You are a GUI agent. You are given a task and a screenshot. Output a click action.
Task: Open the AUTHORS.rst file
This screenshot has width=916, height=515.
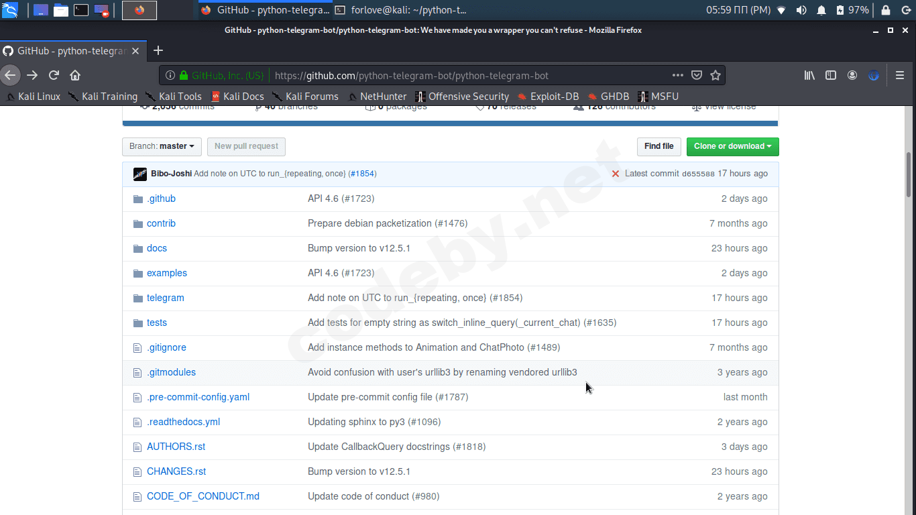(176, 447)
